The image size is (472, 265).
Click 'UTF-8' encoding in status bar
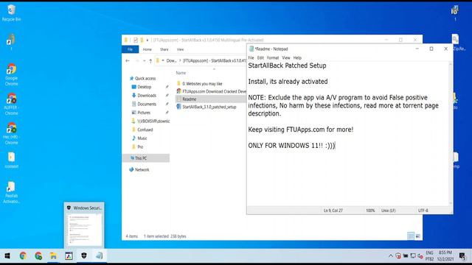pyautogui.click(x=423, y=211)
